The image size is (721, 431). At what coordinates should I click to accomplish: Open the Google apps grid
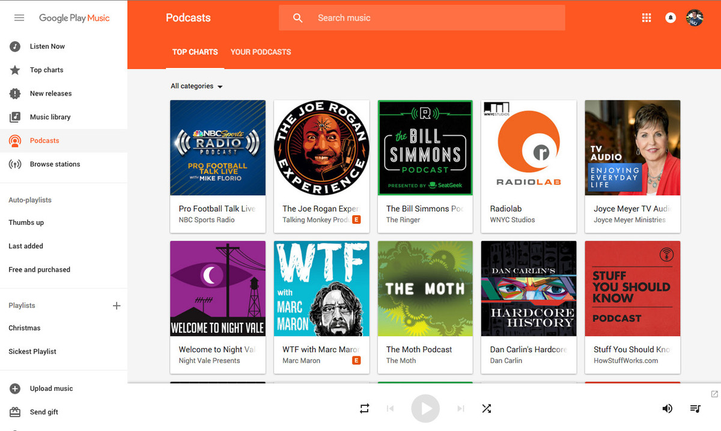point(646,18)
